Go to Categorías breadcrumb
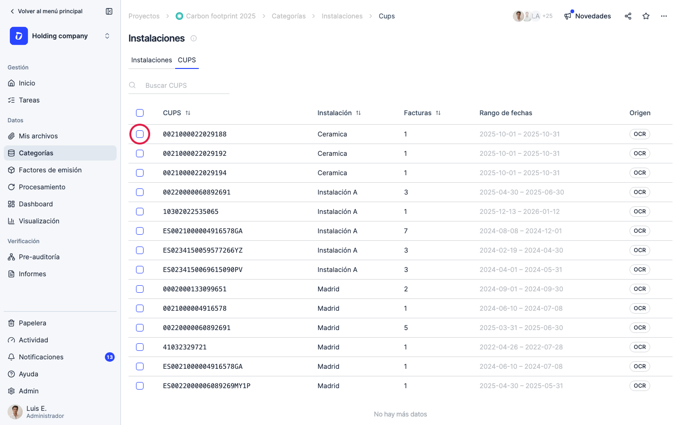Screen dimensions: 680x425 point(289,16)
